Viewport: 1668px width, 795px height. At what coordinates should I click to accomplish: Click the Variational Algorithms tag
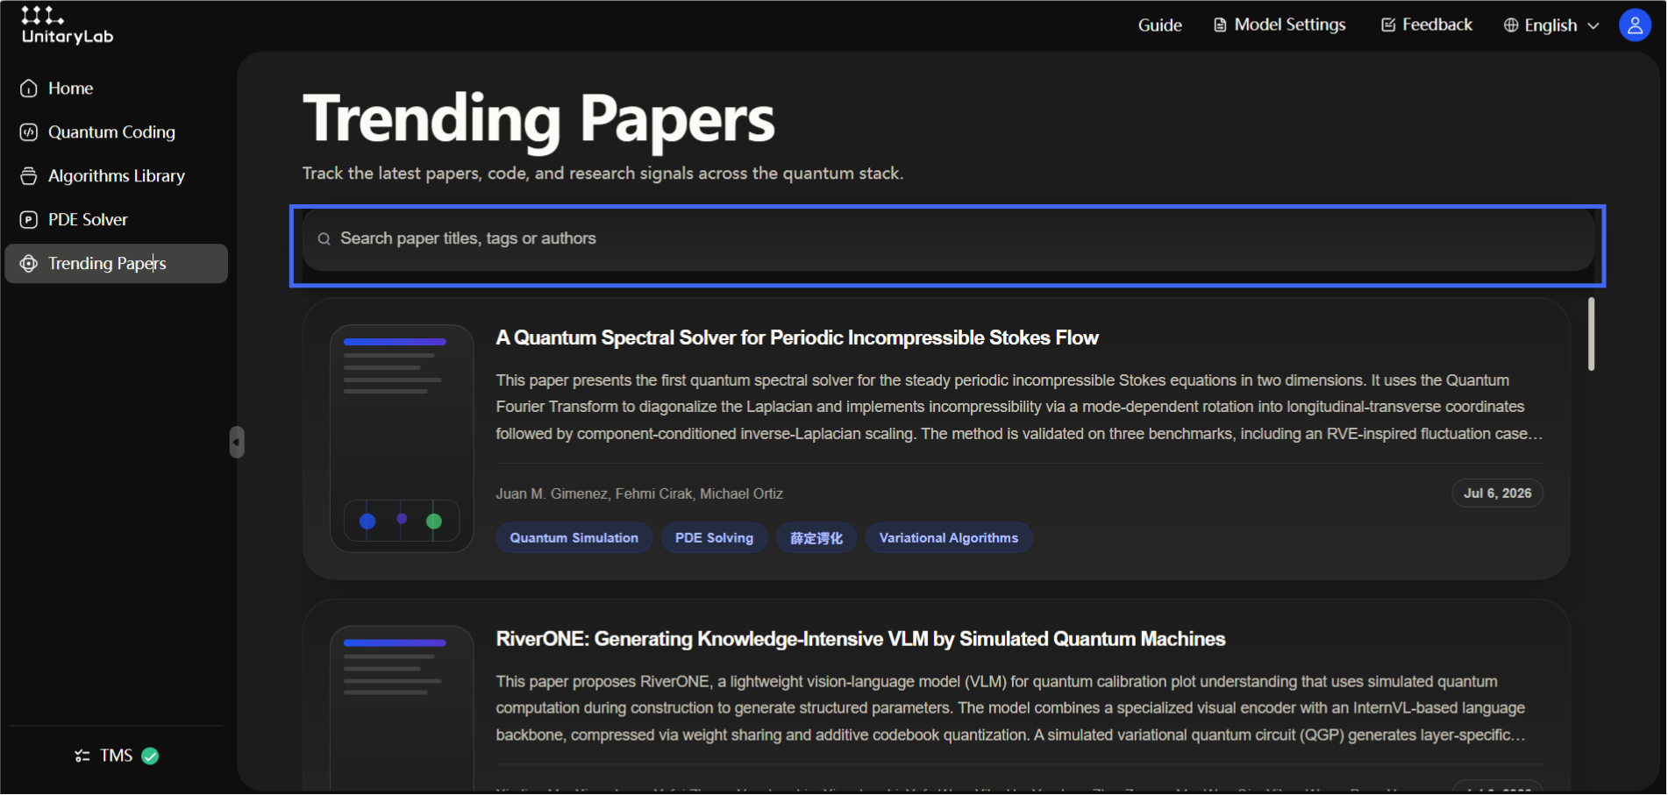[949, 538]
